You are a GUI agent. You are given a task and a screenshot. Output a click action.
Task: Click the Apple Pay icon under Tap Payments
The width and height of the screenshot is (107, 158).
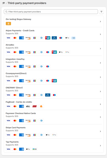pyautogui.click(x=28, y=149)
